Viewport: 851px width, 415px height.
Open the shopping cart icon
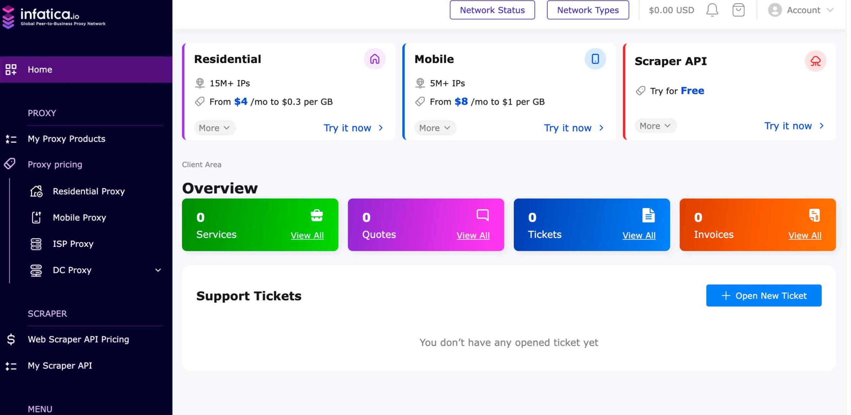coord(738,10)
